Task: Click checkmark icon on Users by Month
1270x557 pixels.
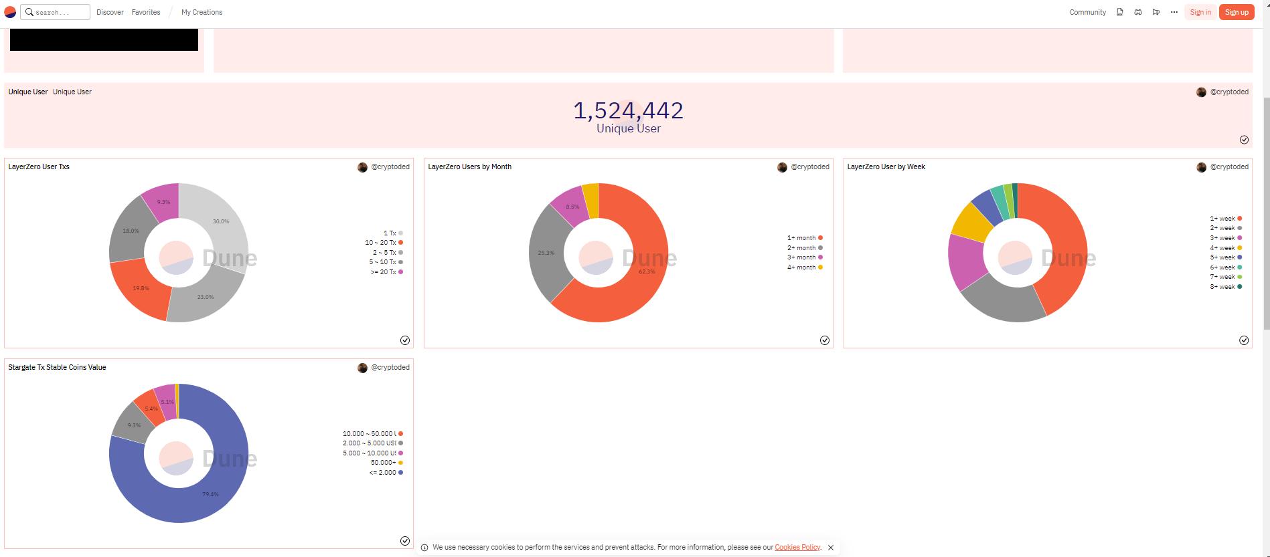Action: point(825,340)
